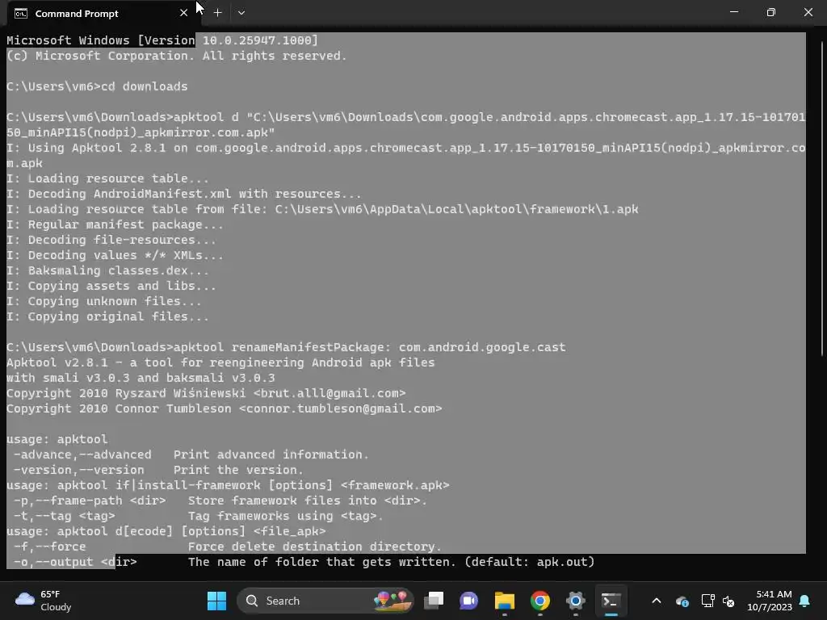The height and width of the screenshot is (620, 827).
Task: Click the 'cd downloads' command line
Action: pos(97,86)
